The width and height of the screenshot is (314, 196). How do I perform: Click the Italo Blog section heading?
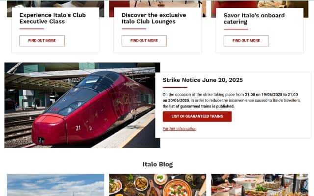coord(157,164)
